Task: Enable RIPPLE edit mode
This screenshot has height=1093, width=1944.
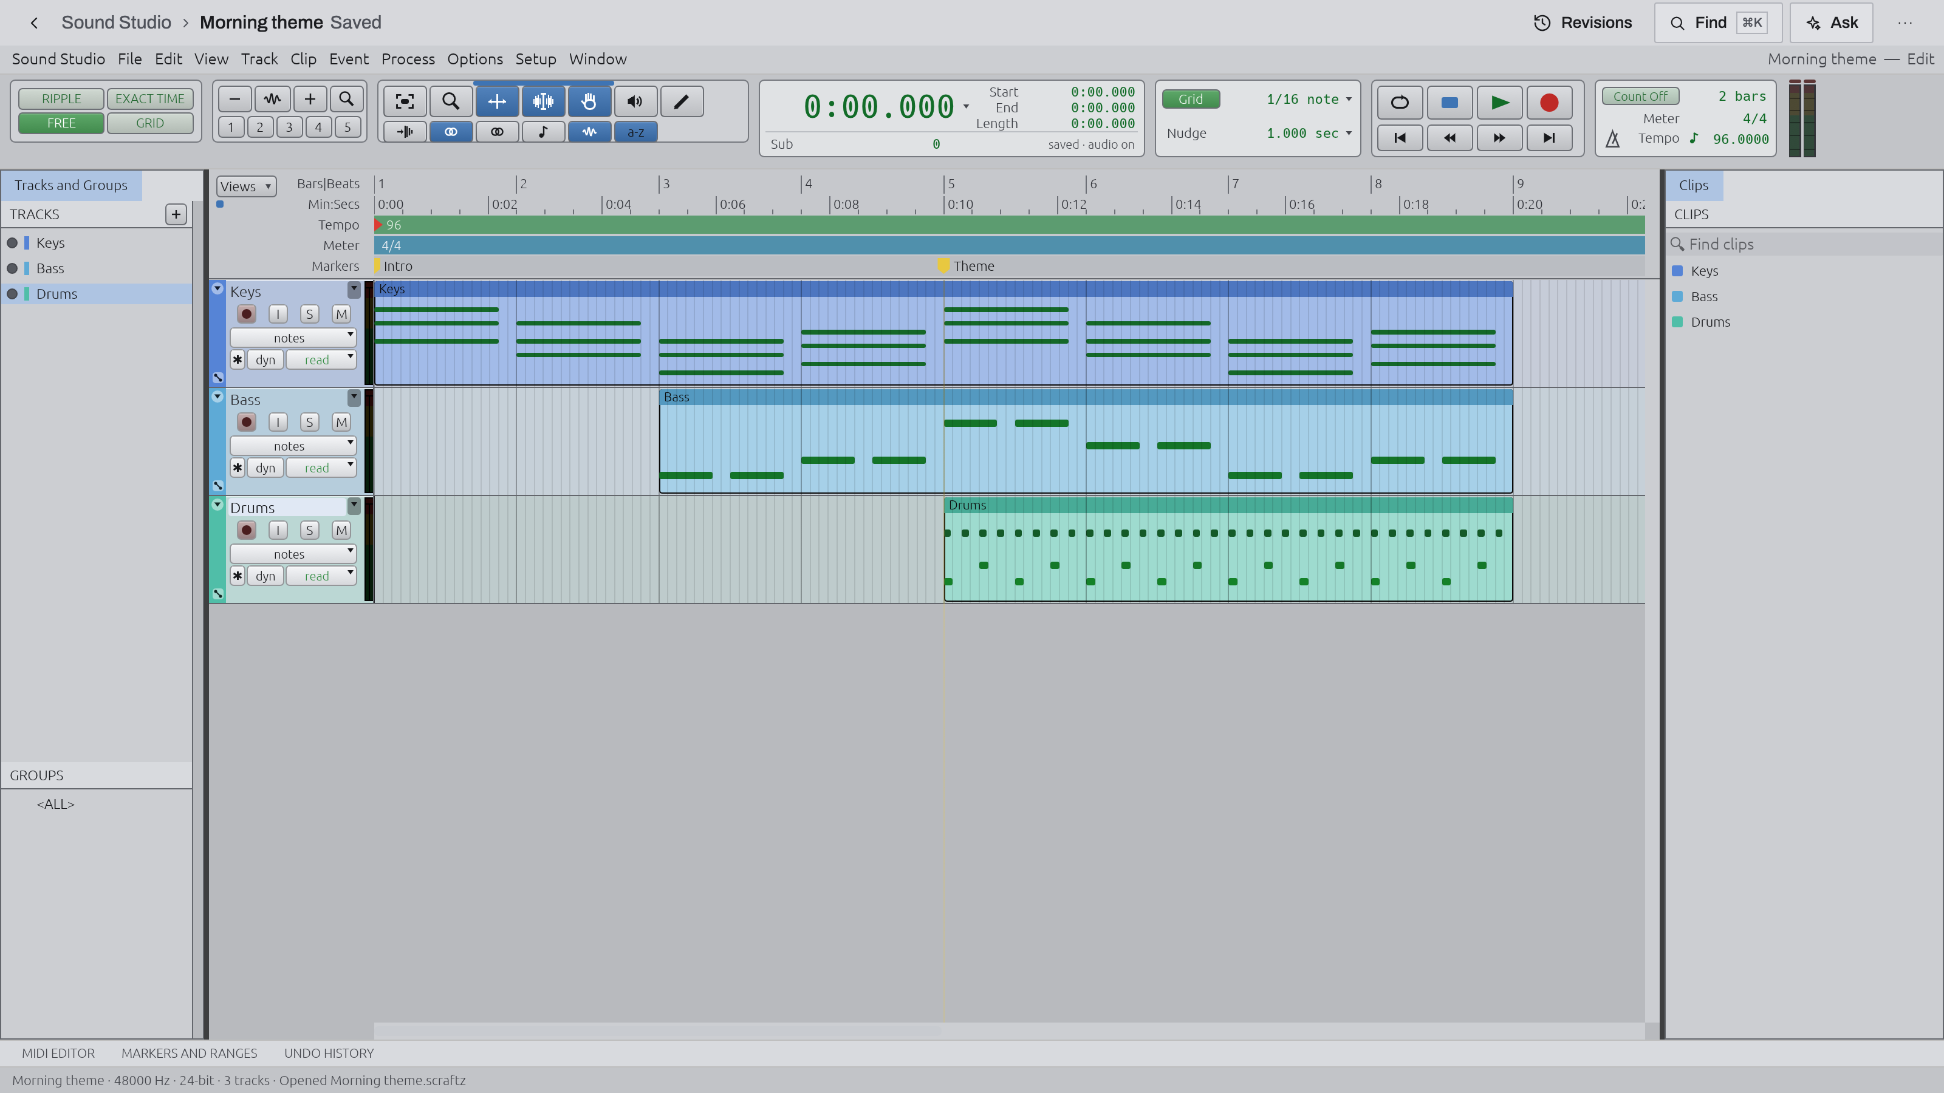Action: (61, 99)
